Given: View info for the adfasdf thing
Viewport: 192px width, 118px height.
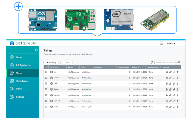Looking at the screenshot, I should click(x=167, y=101).
